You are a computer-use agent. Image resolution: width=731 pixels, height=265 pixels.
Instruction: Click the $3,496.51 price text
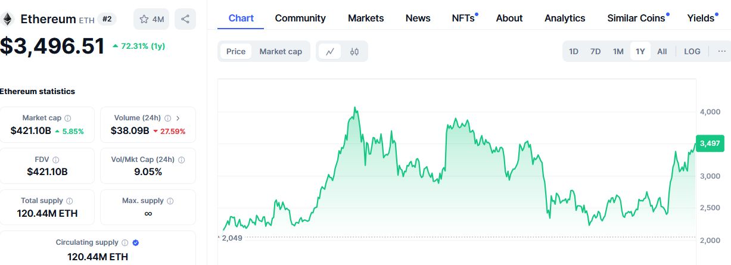pyautogui.click(x=53, y=46)
